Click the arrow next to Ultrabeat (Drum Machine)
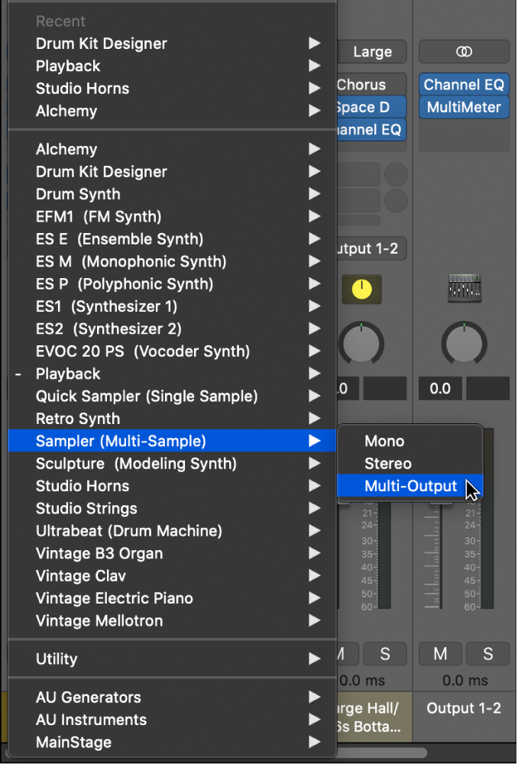 click(x=314, y=531)
